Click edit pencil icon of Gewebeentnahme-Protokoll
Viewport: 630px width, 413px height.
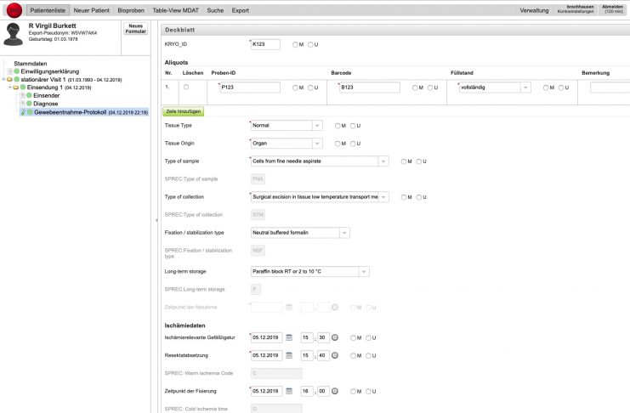pyautogui.click(x=23, y=112)
